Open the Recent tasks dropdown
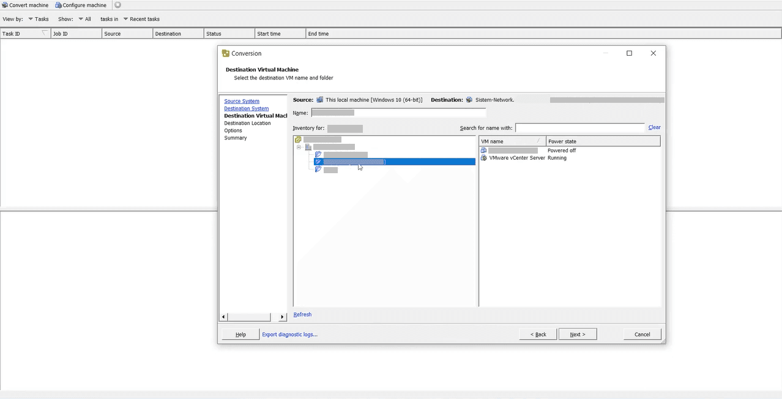Image resolution: width=782 pixels, height=399 pixels. (141, 19)
